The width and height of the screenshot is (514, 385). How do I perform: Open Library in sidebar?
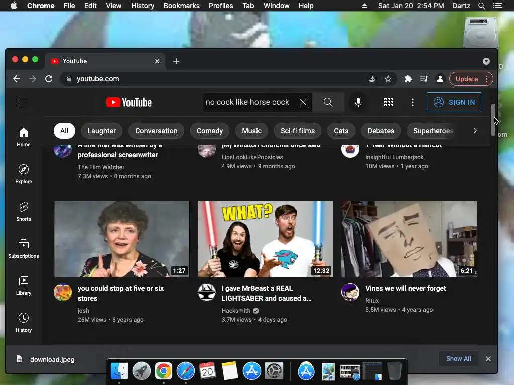pyautogui.click(x=24, y=286)
